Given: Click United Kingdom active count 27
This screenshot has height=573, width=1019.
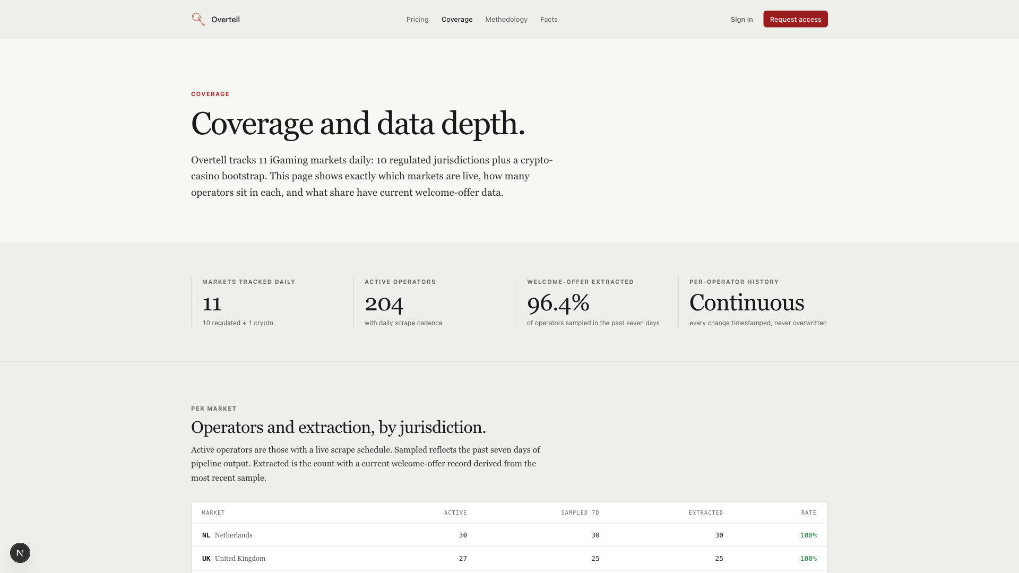Looking at the screenshot, I should 463,559.
